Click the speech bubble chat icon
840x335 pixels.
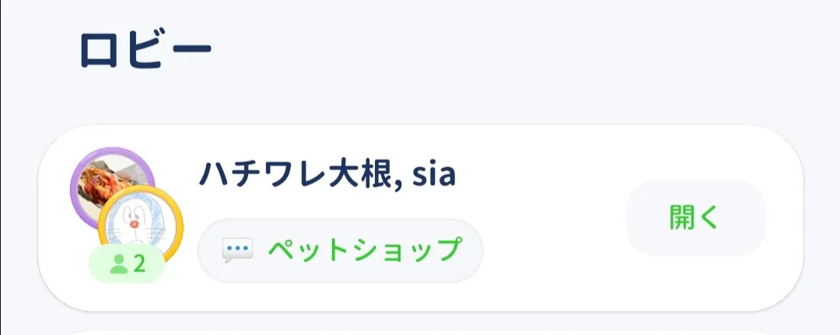point(237,250)
